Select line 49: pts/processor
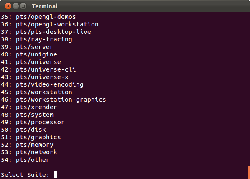 tap(33, 122)
